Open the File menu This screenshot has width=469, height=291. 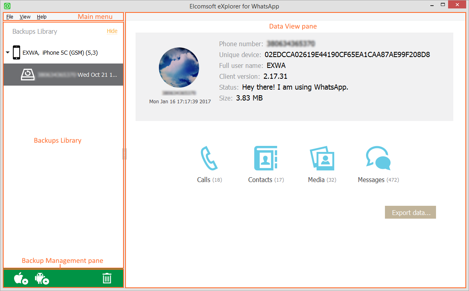click(10, 17)
